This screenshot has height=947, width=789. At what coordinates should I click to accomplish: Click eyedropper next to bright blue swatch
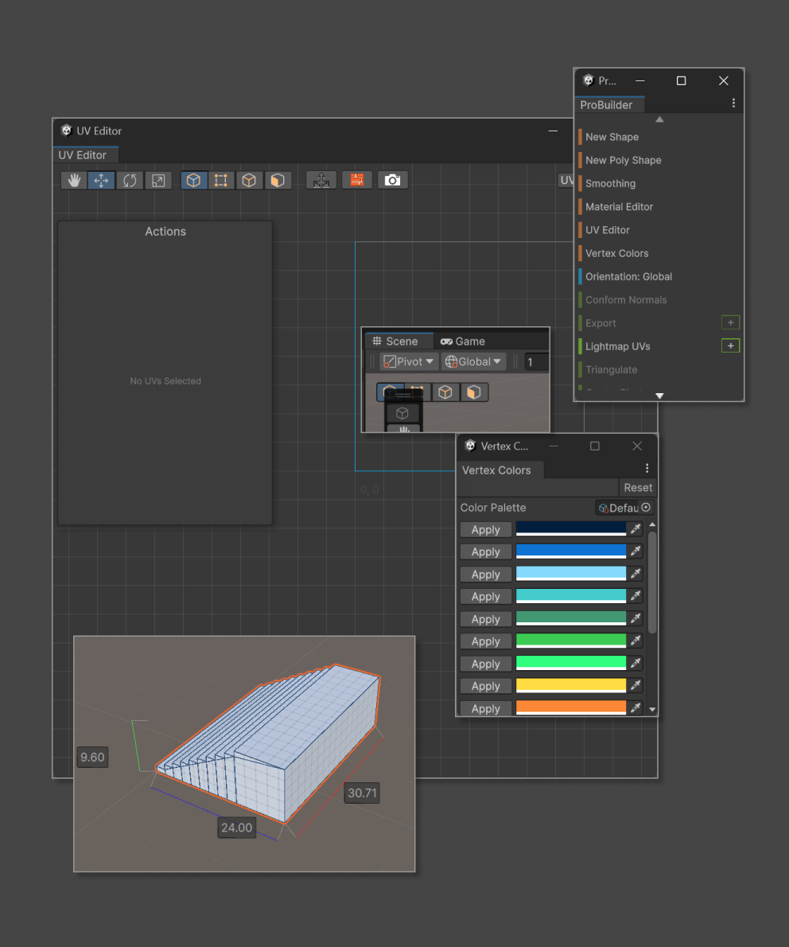[x=635, y=551]
